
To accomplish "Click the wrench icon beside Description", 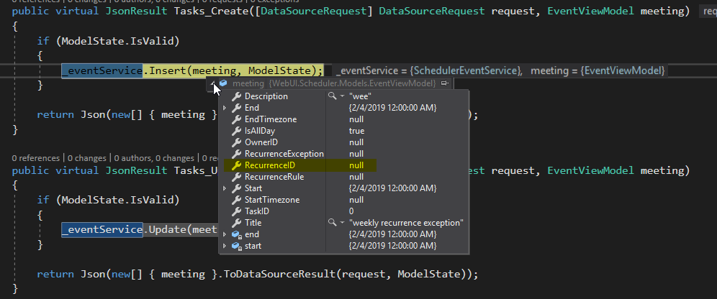I will [236, 96].
